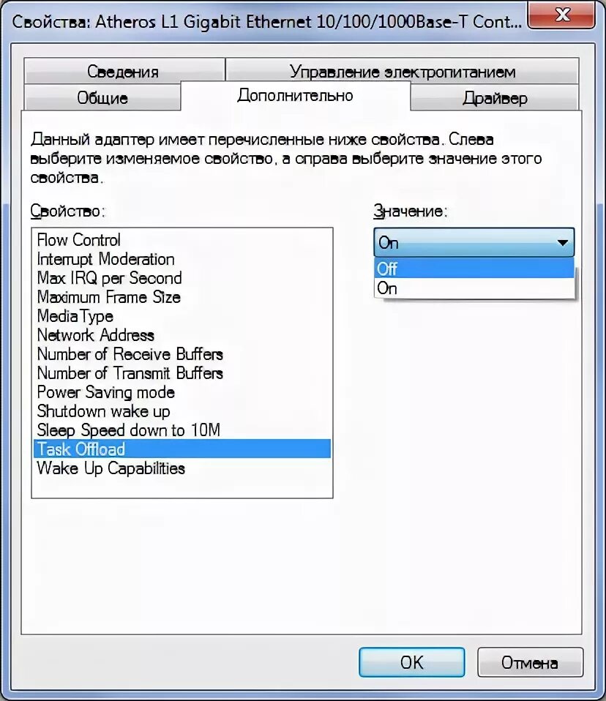Switch to the Сведения tab

click(124, 71)
